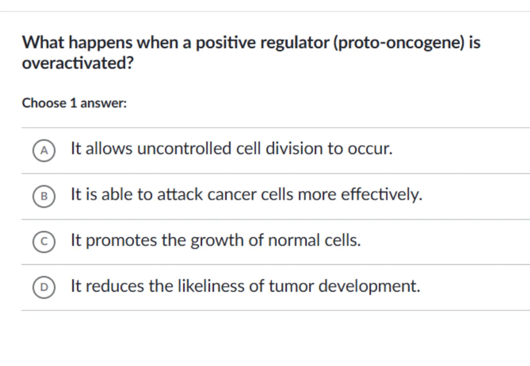Click the word "overactivated?" in the question
530x366 pixels.
[78, 63]
